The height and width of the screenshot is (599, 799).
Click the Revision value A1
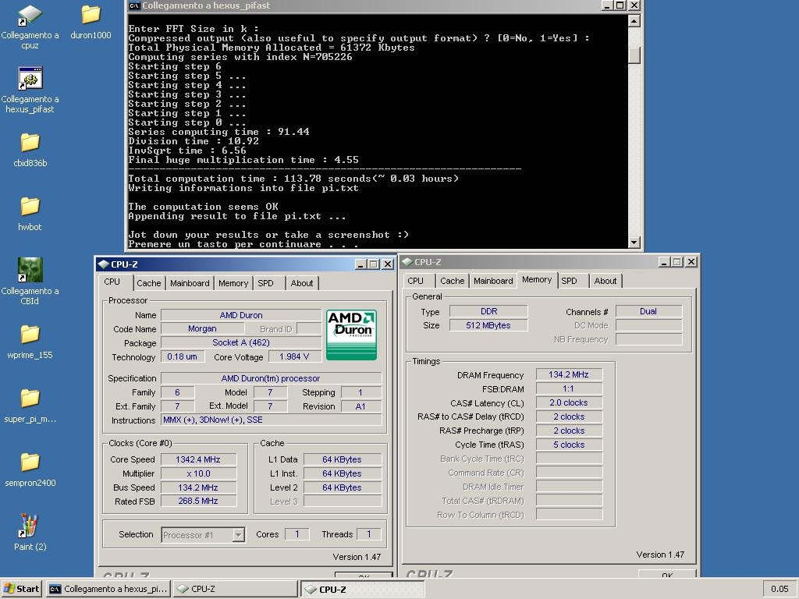point(360,406)
